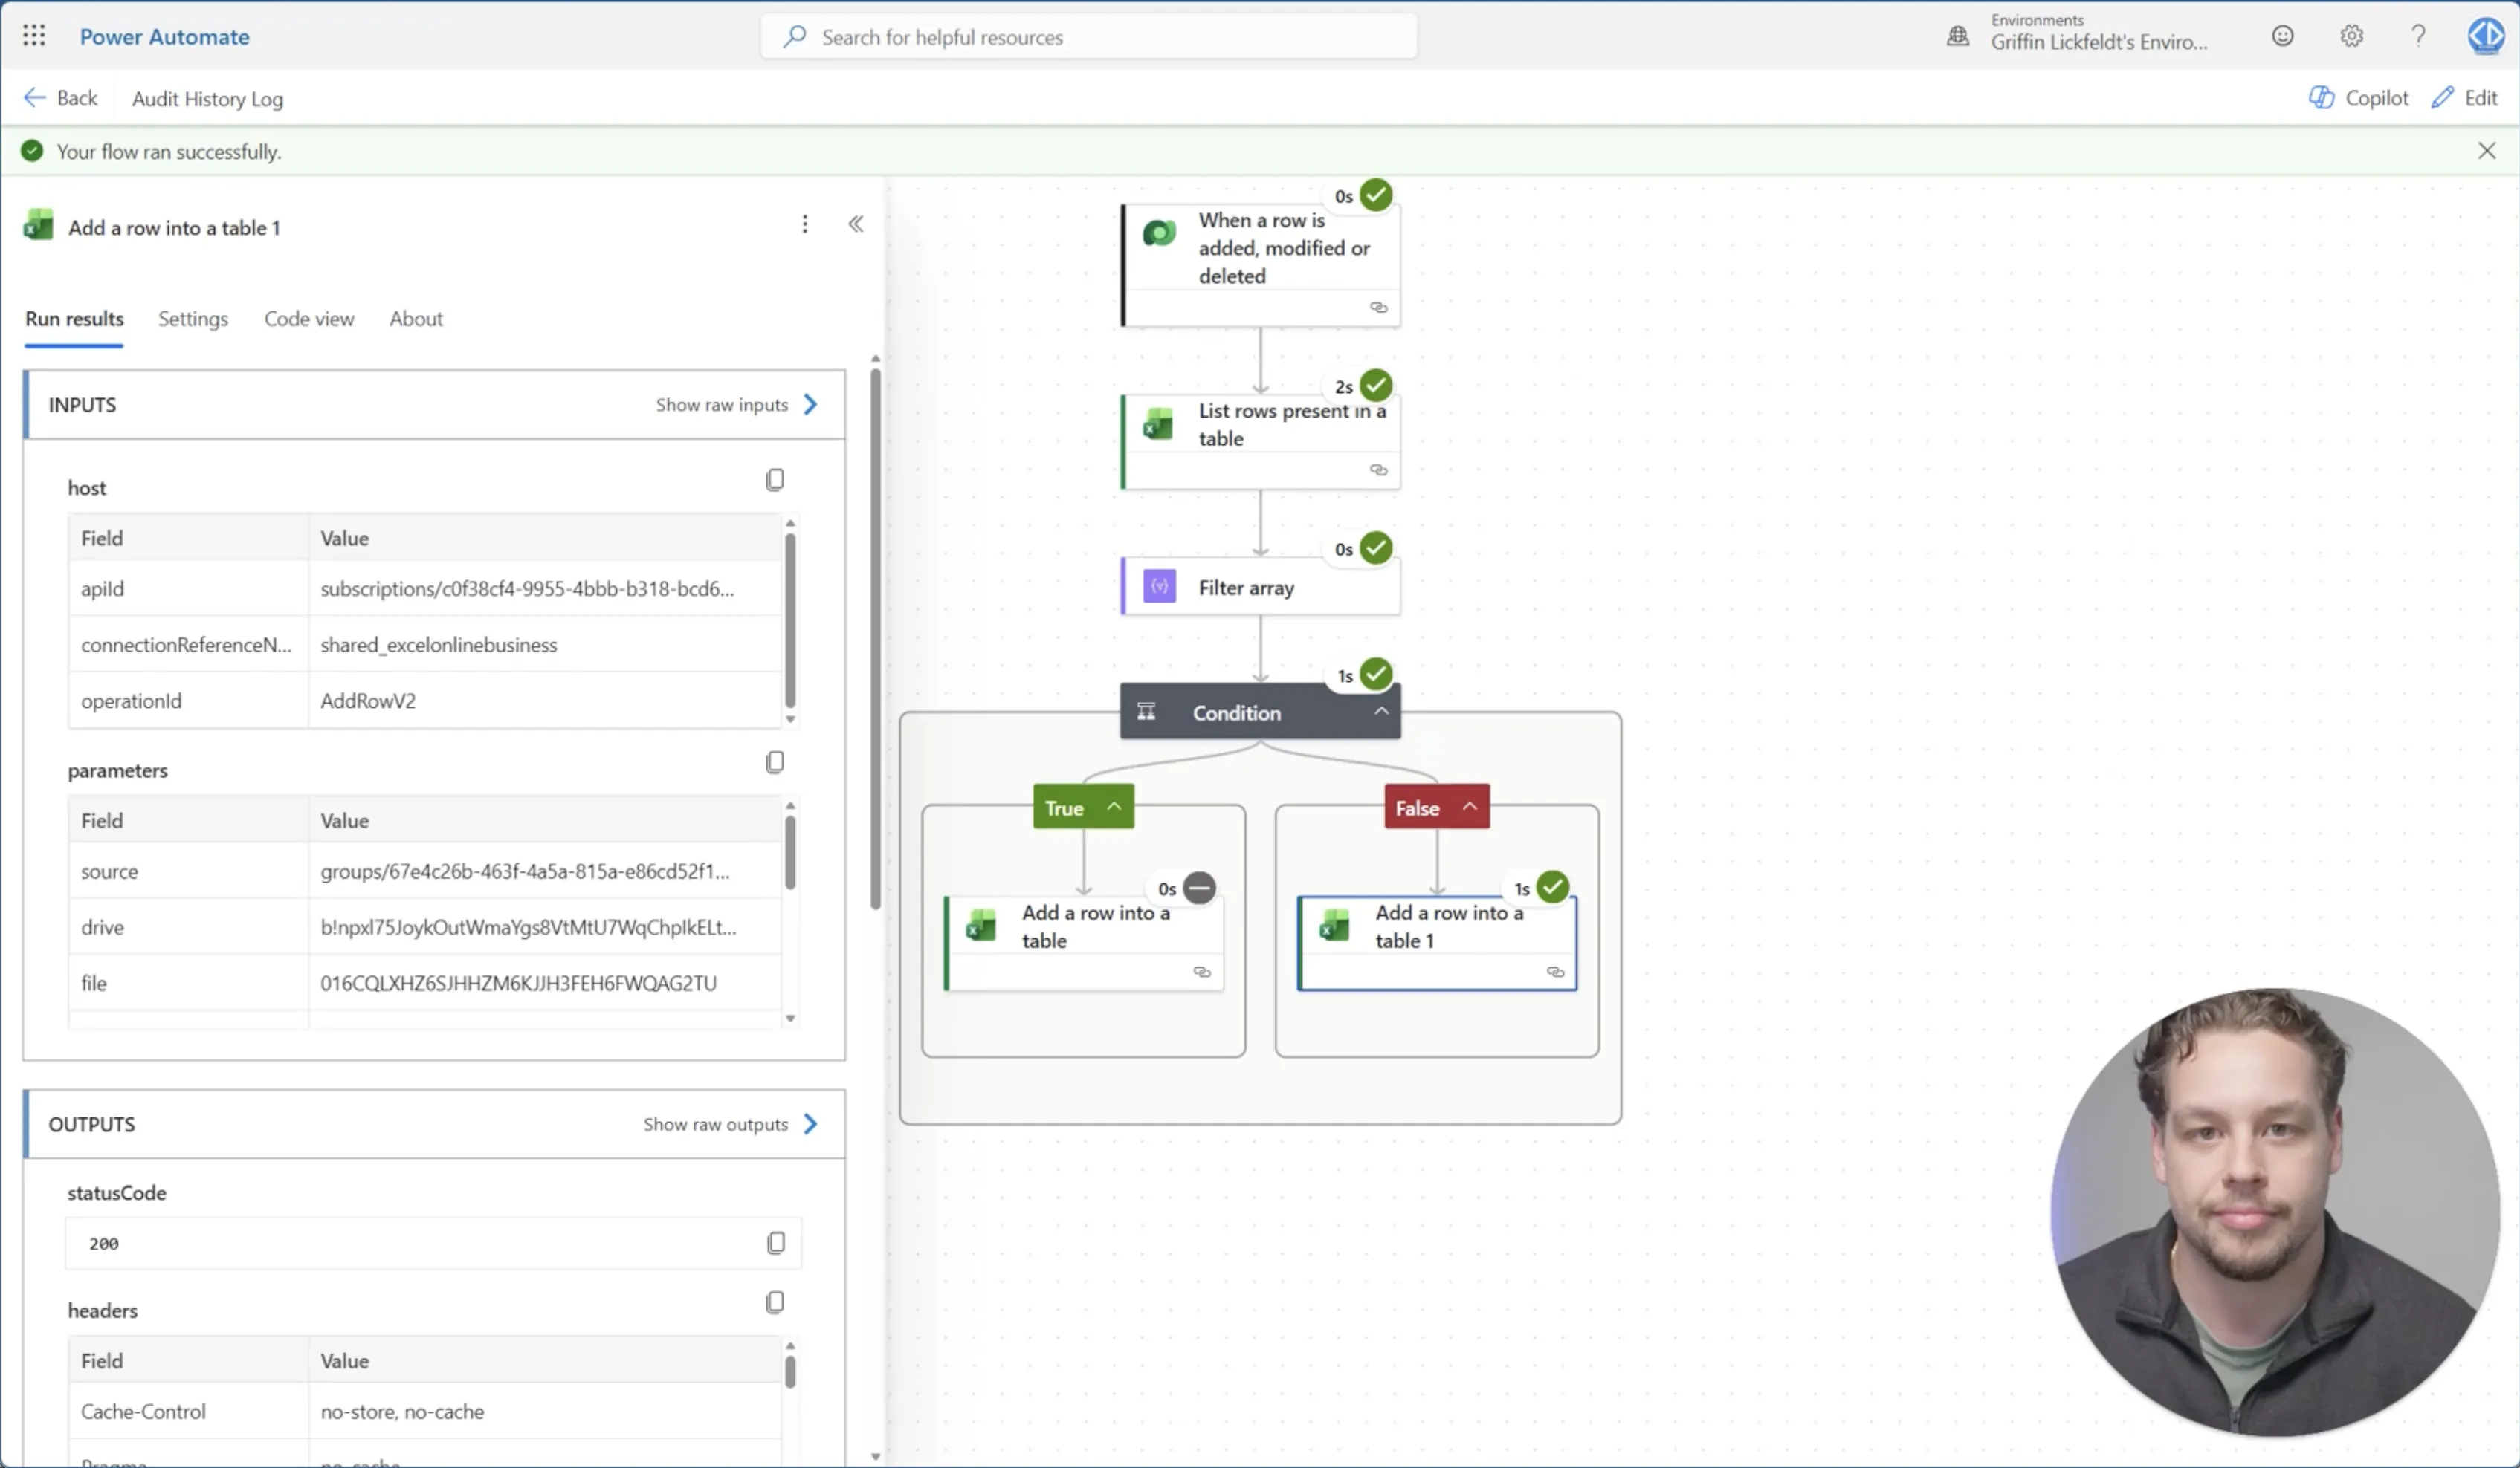The height and width of the screenshot is (1468, 2520).
Task: Click the file value '016CQLXHZ6SJHHZM6KJJH3FEH6FWQAG2TU'
Action: (518, 984)
